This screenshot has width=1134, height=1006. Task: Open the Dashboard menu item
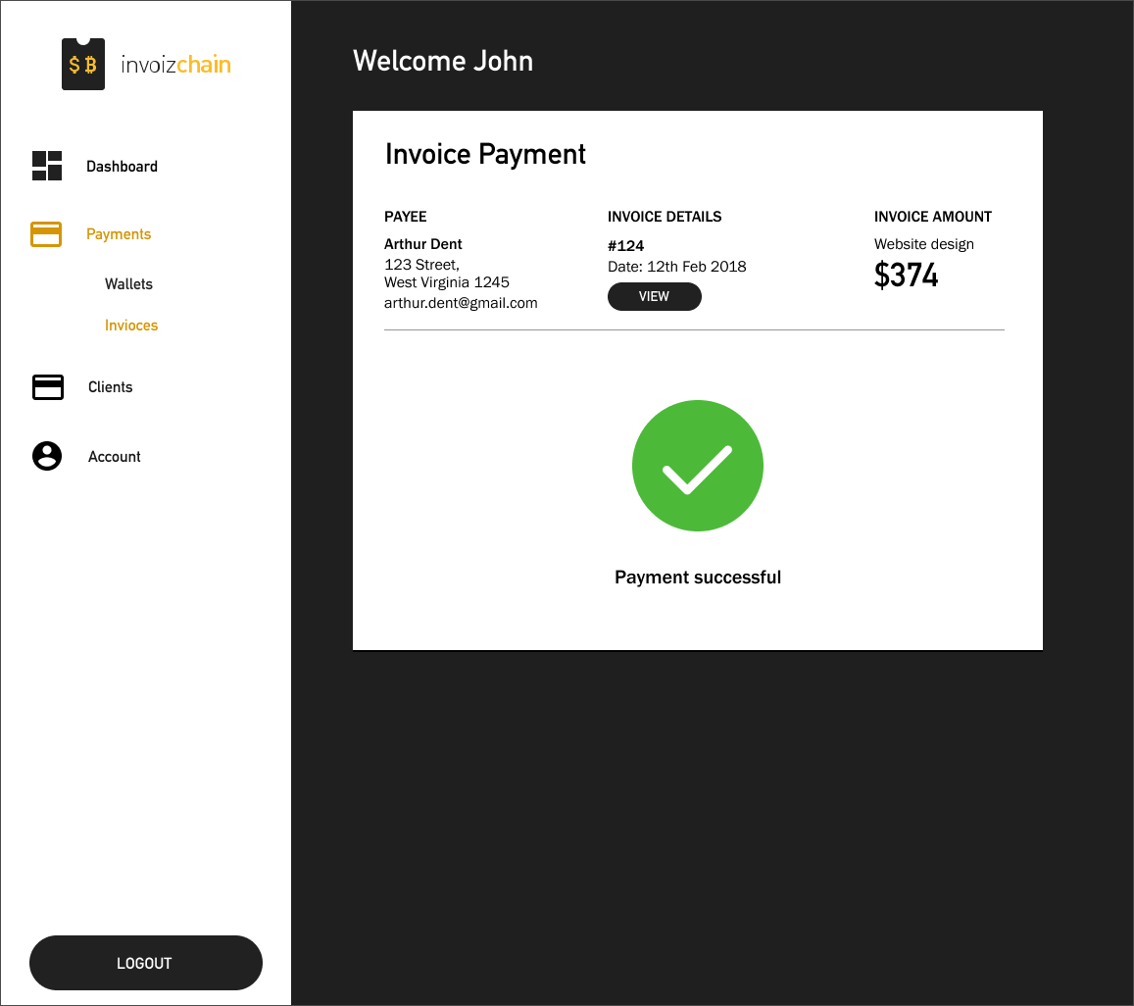pos(122,167)
